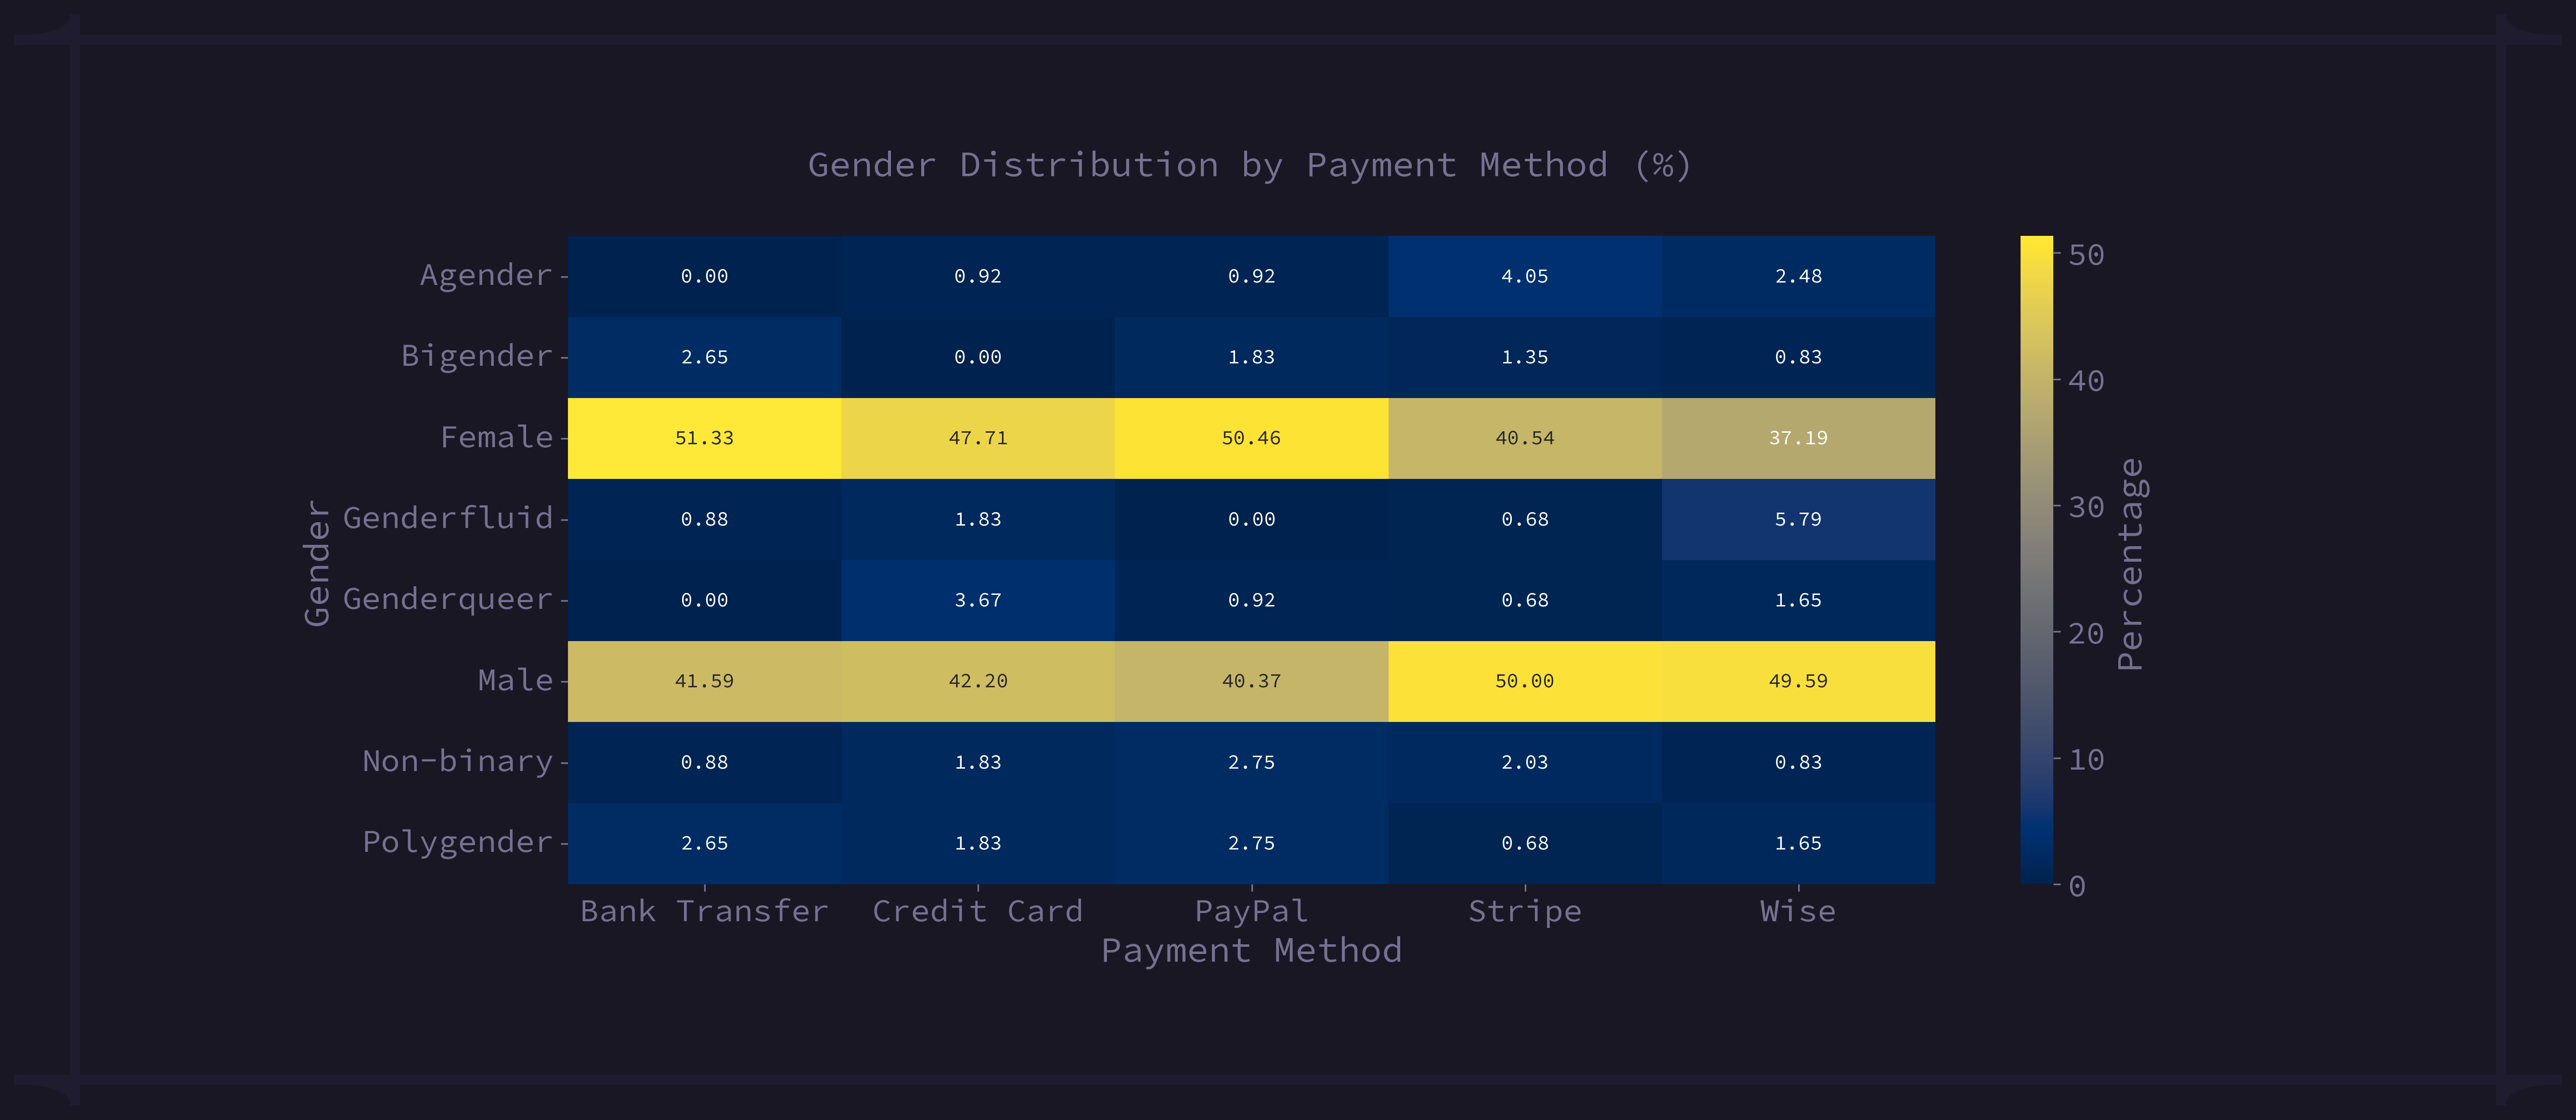Click the colorbar tick label '30'

click(2086, 507)
